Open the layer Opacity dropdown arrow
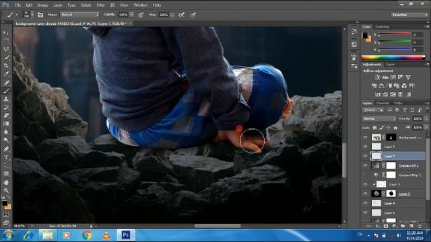This screenshot has width=431, height=242. [x=426, y=119]
